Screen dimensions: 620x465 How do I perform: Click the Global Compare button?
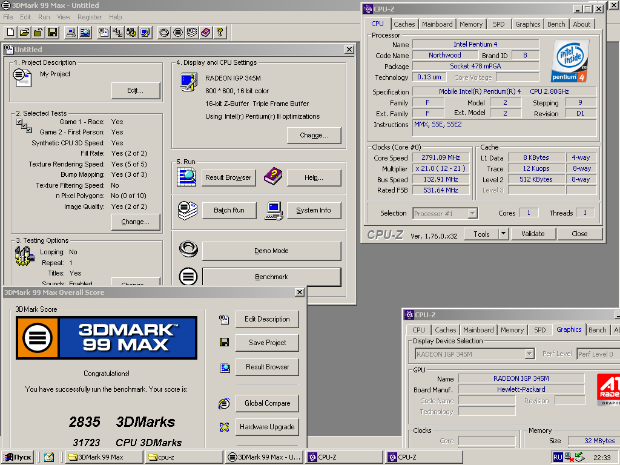point(267,403)
